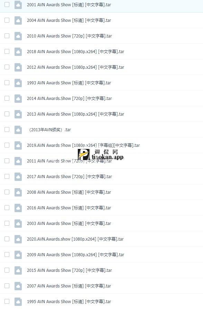Click file icon for 2017 AVN Awards Show

[x=18, y=177]
